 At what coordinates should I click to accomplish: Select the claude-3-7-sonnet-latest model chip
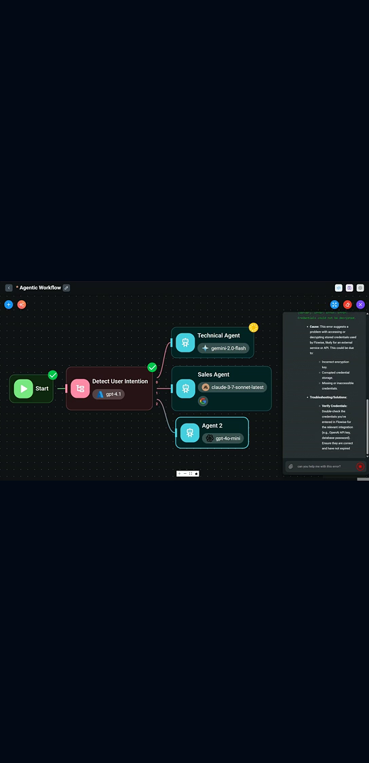coord(233,388)
